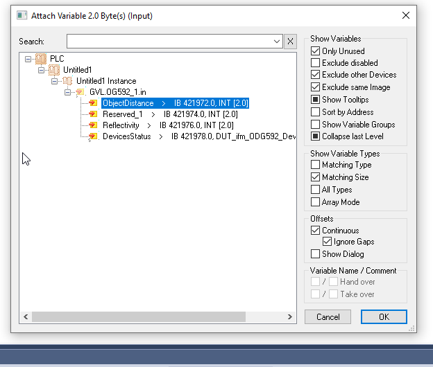Toggle the Matching Size checkbox

click(315, 177)
